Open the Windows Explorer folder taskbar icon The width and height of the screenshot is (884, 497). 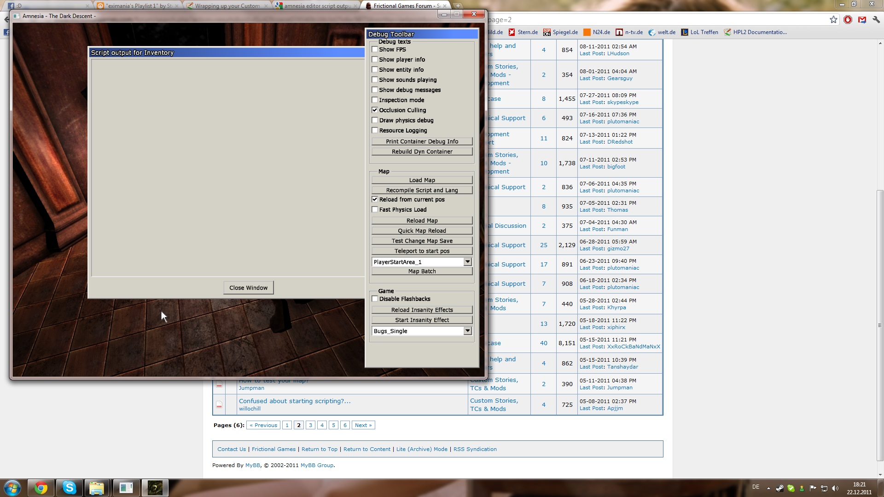coord(97,488)
